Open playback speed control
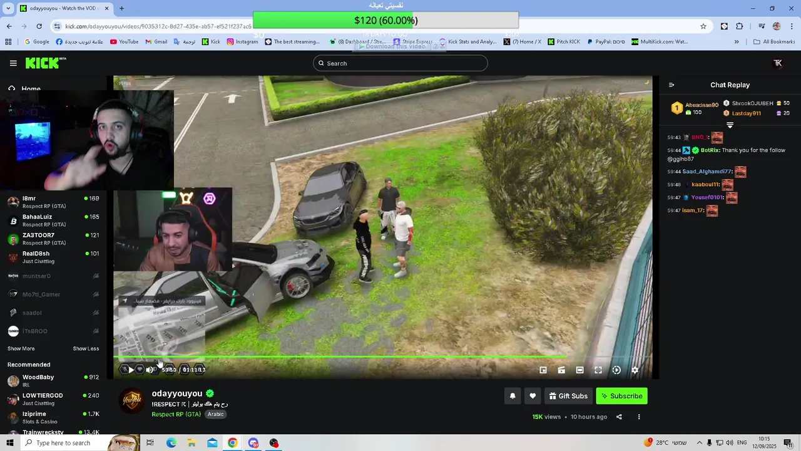 (x=616, y=370)
